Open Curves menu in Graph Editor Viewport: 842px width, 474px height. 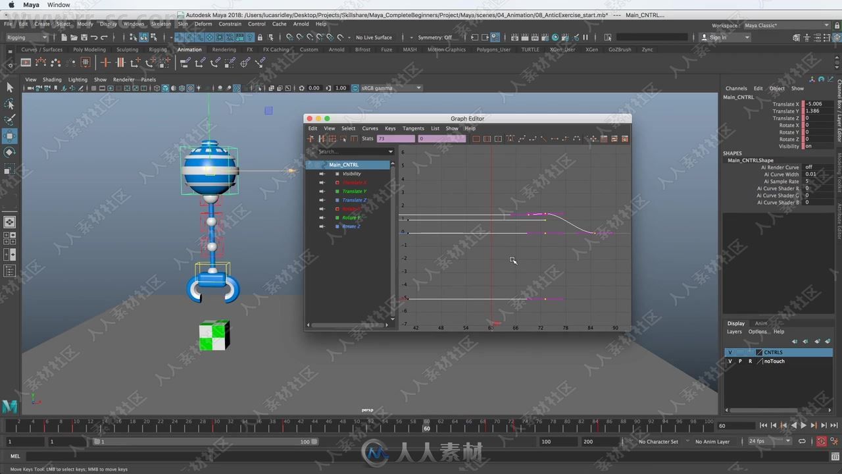[x=370, y=128]
